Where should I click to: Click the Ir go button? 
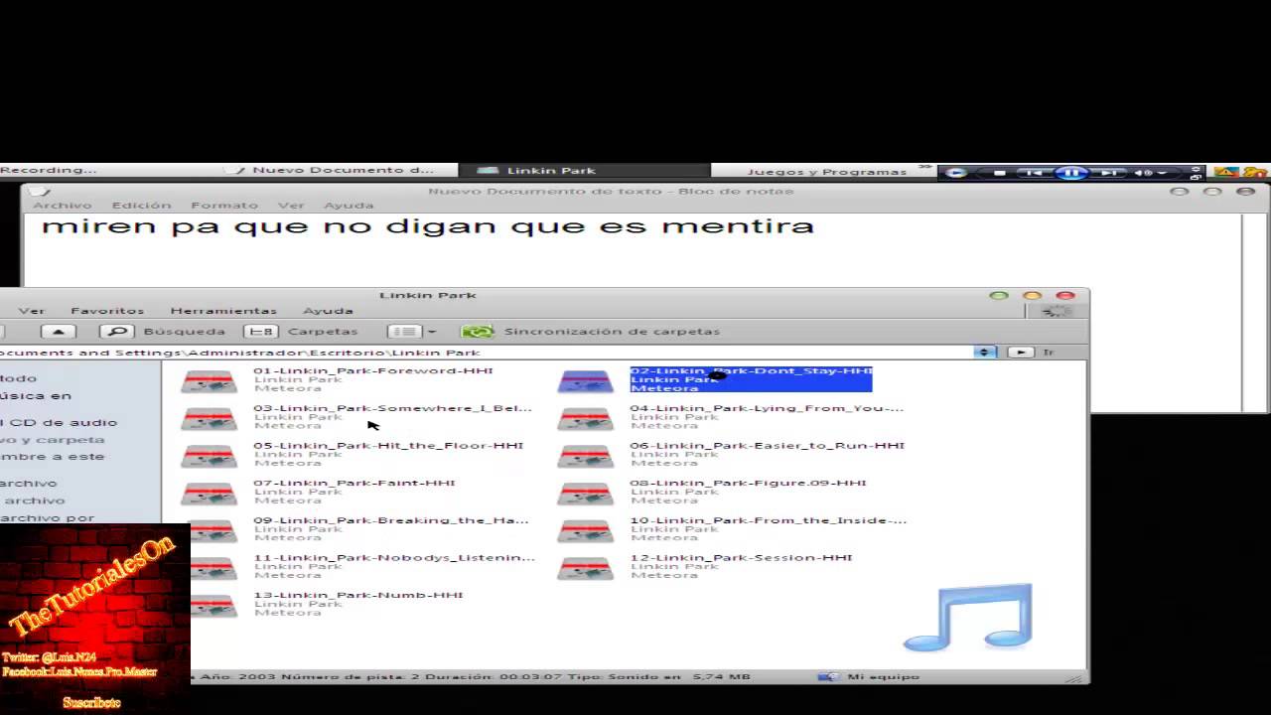coord(1030,352)
